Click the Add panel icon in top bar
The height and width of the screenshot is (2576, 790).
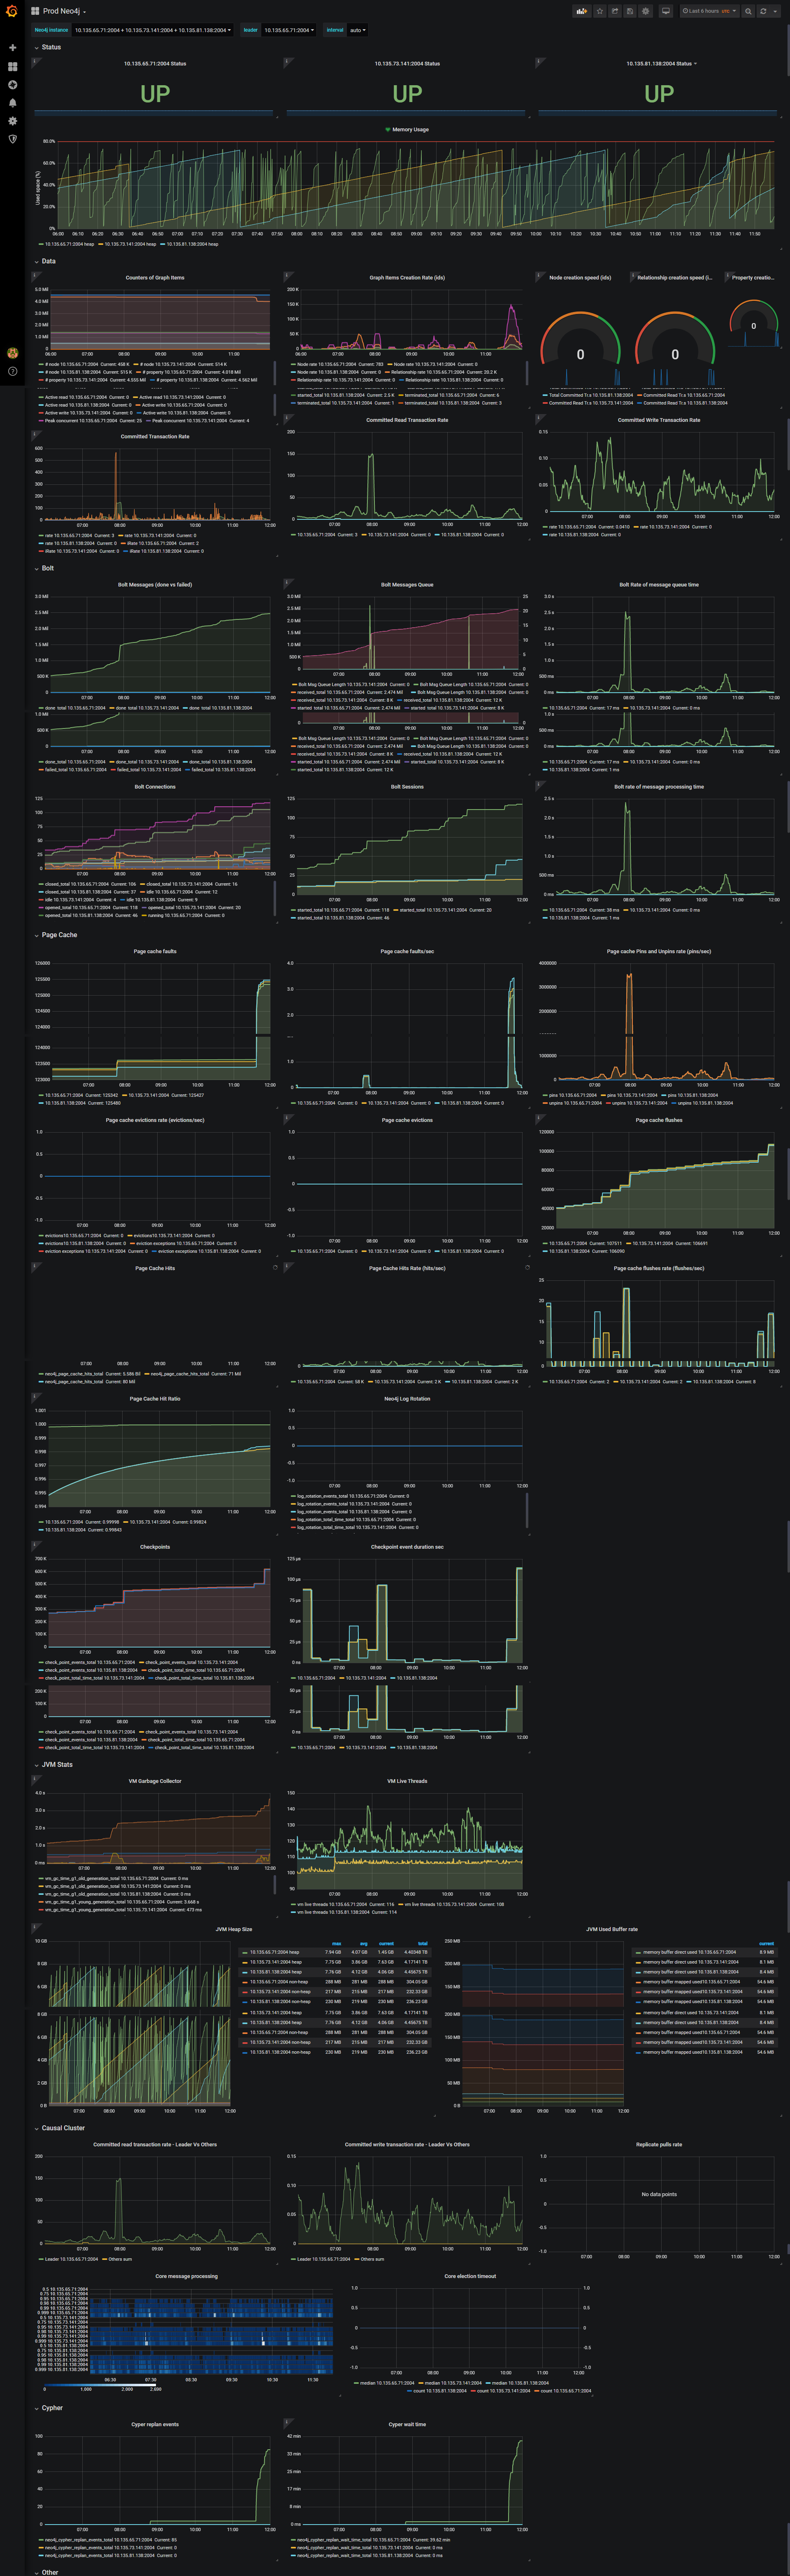click(581, 11)
